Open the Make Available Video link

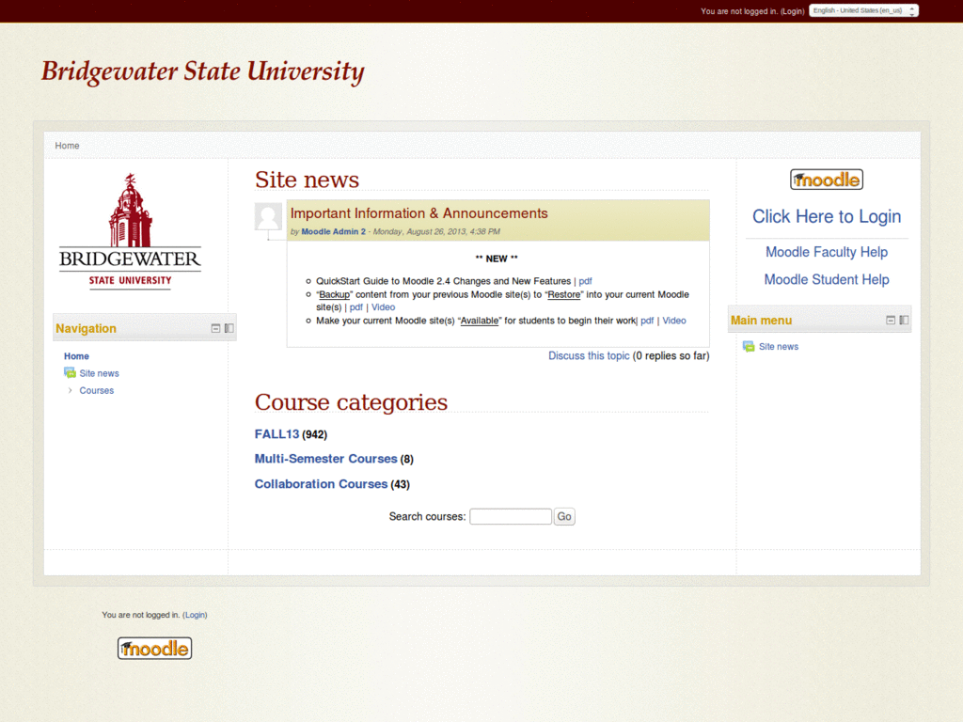pyautogui.click(x=673, y=321)
